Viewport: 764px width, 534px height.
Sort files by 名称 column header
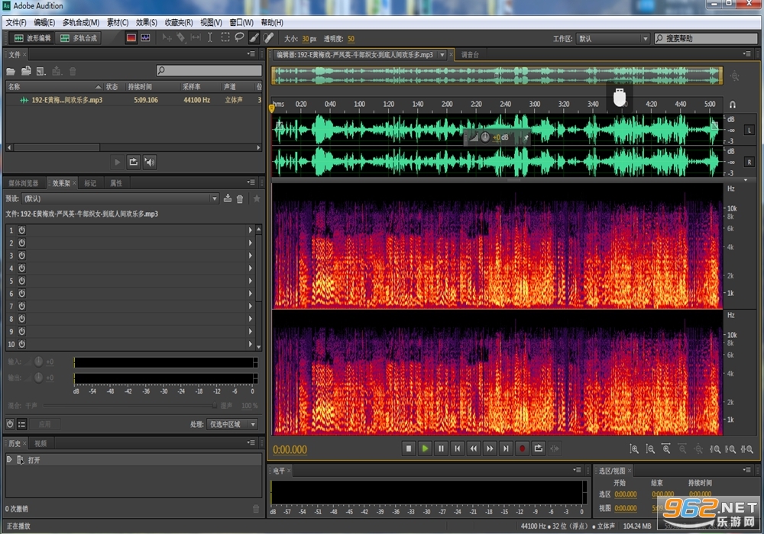[54, 86]
